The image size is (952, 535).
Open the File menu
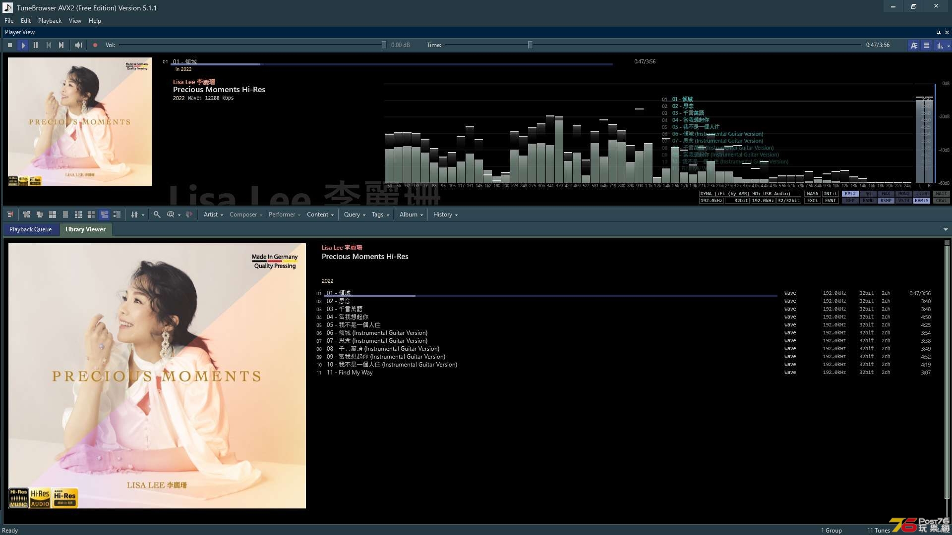click(9, 21)
